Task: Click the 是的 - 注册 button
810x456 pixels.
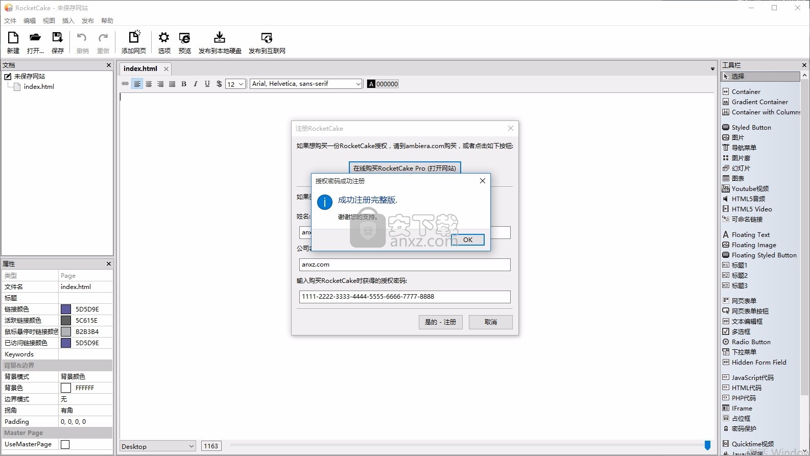Action: coord(440,322)
